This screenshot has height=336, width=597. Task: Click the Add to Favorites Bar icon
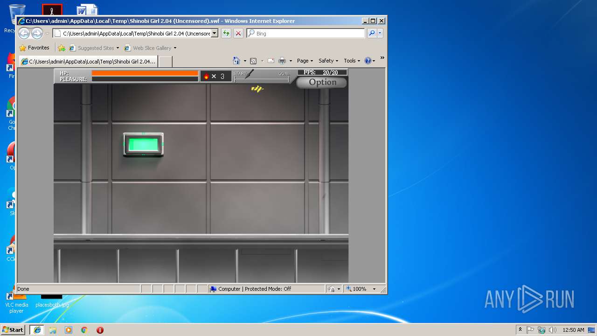(62, 48)
